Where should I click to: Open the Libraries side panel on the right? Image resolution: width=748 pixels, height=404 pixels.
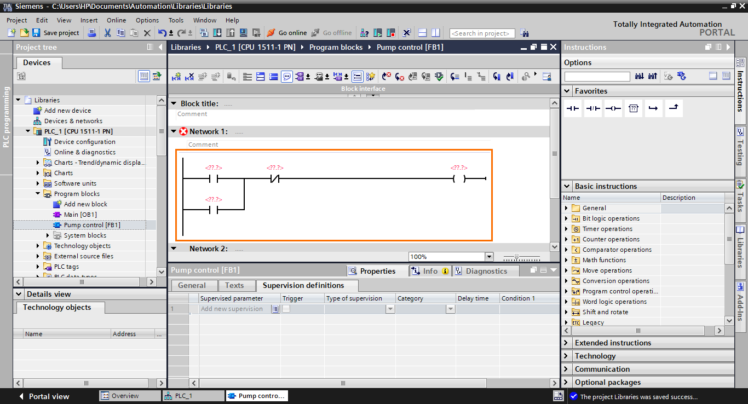click(740, 246)
